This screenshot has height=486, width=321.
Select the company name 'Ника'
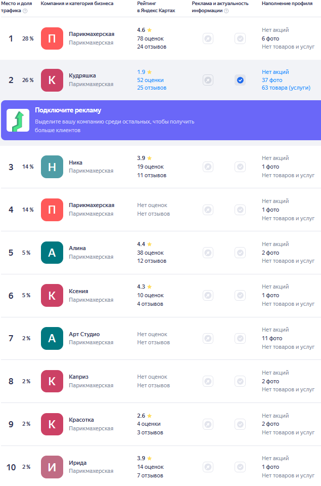75,163
